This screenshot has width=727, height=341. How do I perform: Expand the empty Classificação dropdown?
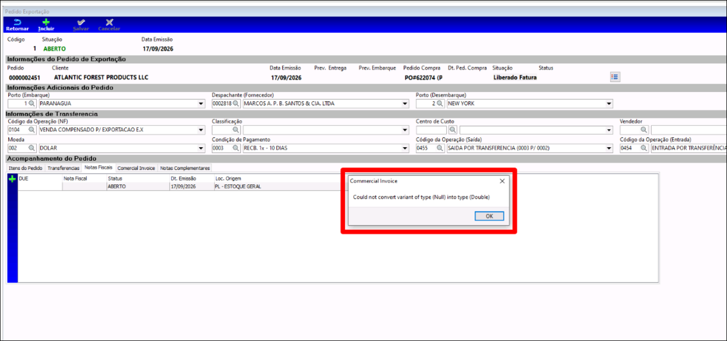click(x=405, y=130)
